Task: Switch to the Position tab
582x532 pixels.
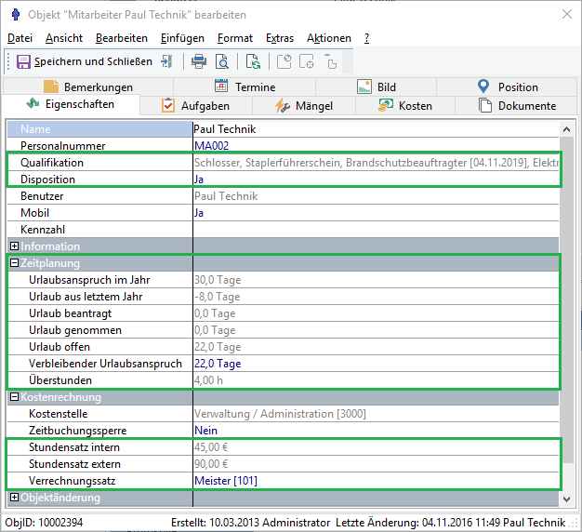Action: point(508,86)
